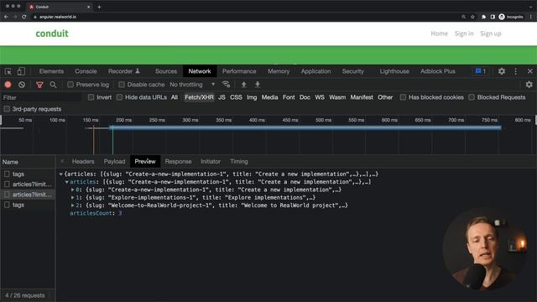Image resolution: width=537 pixels, height=302 pixels.
Task: Click the blue timeline overview range
Action: (305, 128)
